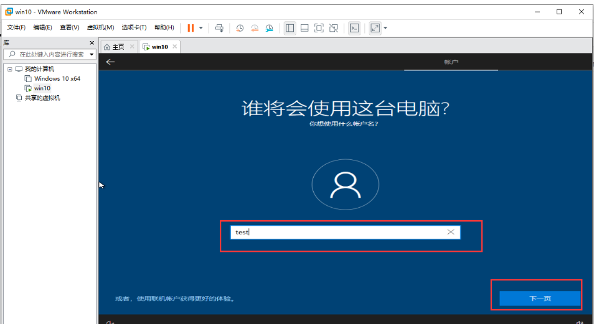Clear the username field with X
Image resolution: width=594 pixels, height=324 pixels.
451,232
